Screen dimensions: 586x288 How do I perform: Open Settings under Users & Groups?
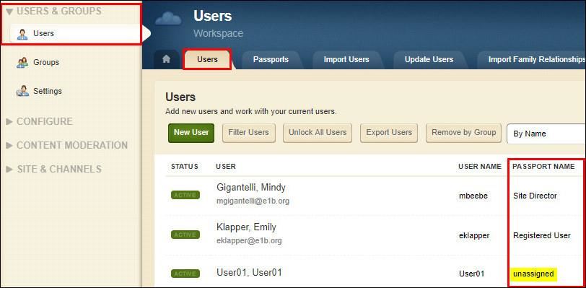[x=48, y=91]
